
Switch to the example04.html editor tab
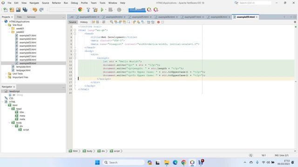pos(114,17)
